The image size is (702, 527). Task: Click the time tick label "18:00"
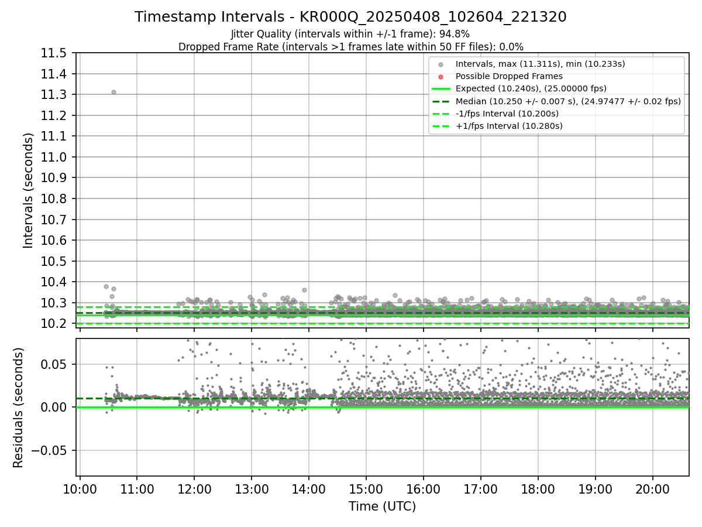coord(538,490)
